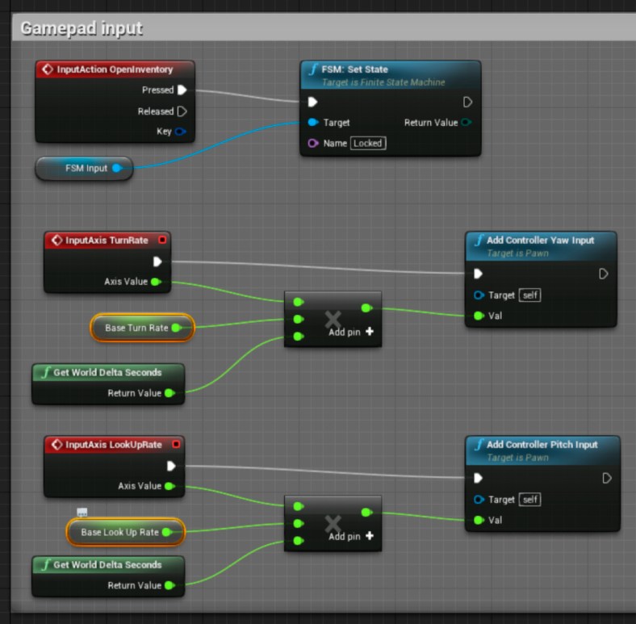Select the Gamepad input comment title

click(x=82, y=28)
